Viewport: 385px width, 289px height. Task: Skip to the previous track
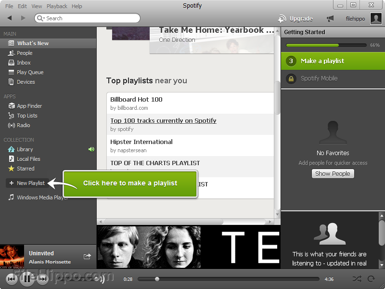[11, 279]
